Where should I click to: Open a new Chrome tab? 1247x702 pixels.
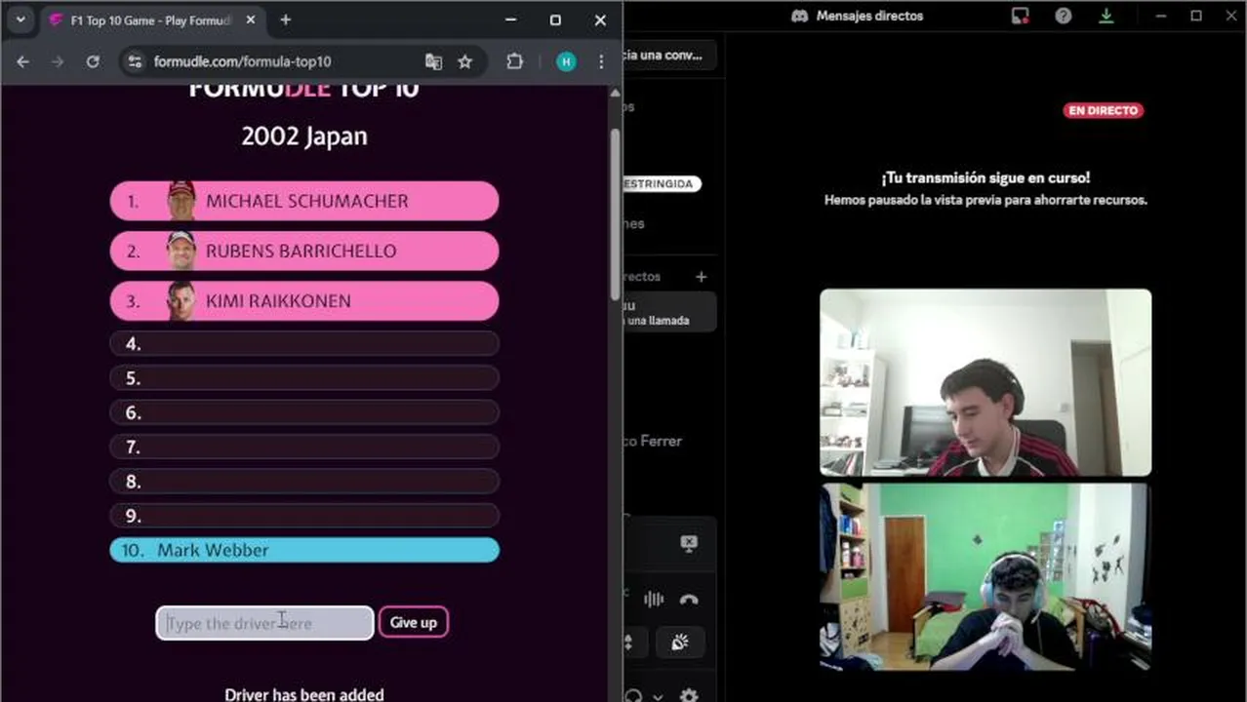click(x=285, y=19)
